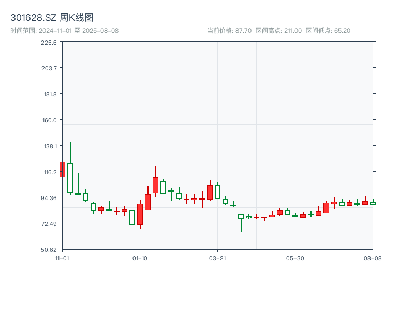Screen dimensions: 414x311
Task: Select the tallest green candlestick near 11-01
Action: click(x=70, y=176)
